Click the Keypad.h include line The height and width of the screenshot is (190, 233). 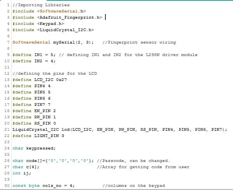click(39, 24)
